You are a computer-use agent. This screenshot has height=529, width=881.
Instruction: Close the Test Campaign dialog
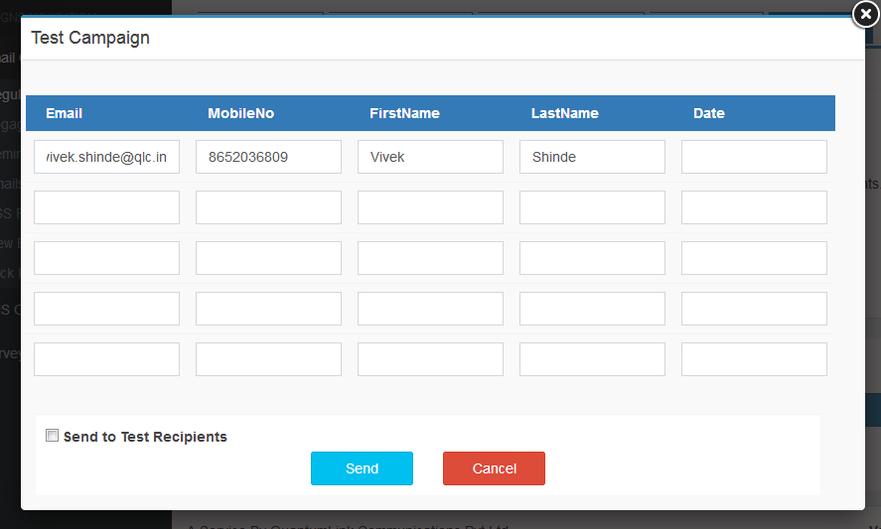(x=865, y=14)
